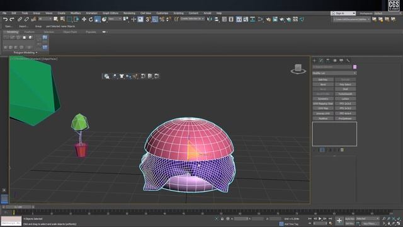Toggle Angle Snap in toolbar
The image size is (403, 227).
[x=155, y=20]
